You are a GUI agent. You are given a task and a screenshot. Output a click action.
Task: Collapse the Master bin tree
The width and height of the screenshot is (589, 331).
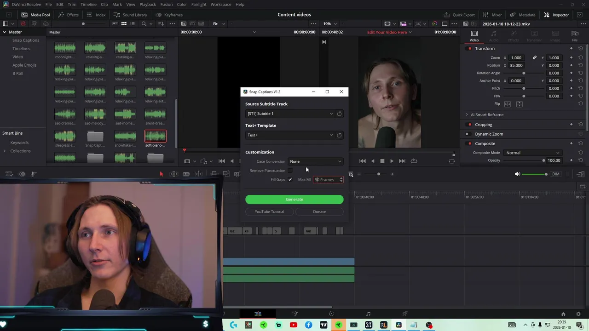[x=4, y=32]
